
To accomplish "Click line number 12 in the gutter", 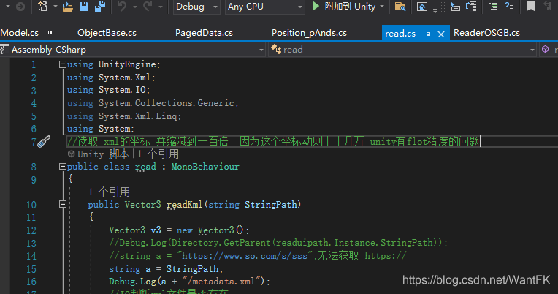I will [x=31, y=230].
